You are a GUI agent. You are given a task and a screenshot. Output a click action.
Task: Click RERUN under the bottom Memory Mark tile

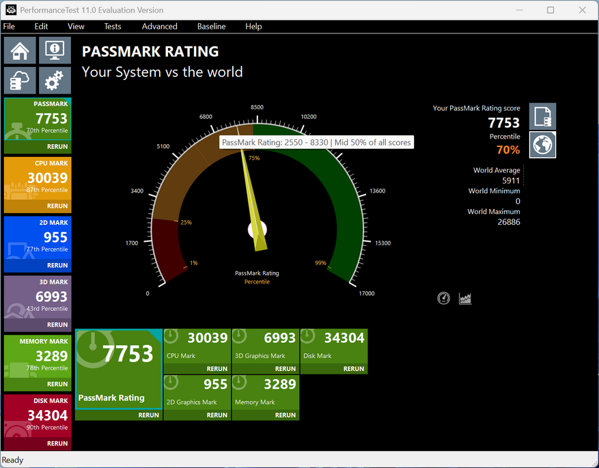click(285, 415)
